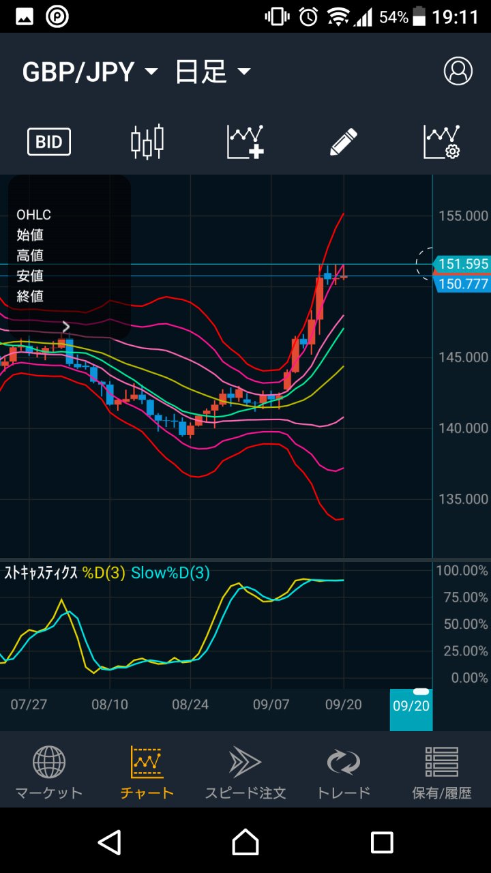Tap the 140.000 price axis label
The width and height of the screenshot is (491, 873).
(x=463, y=428)
